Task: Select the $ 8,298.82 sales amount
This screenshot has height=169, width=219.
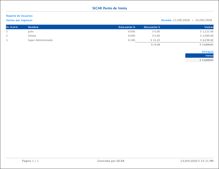Action: 206,40
